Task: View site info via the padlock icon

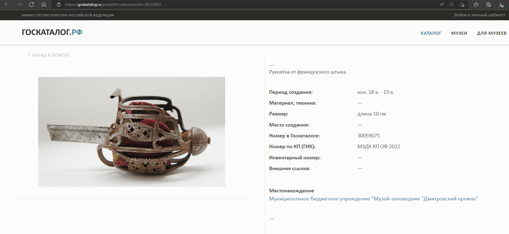Action: click(59, 4)
